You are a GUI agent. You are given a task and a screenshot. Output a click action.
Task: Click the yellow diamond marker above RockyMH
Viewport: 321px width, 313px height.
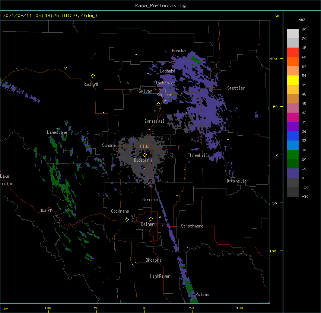pyautogui.click(x=93, y=76)
